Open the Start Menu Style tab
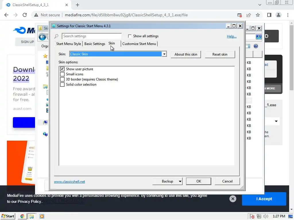Screen dimensions: 294x220 [x=69, y=44]
